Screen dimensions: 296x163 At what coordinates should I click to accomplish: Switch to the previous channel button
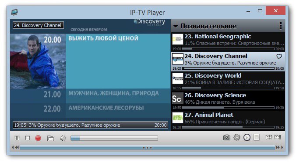(268, 137)
